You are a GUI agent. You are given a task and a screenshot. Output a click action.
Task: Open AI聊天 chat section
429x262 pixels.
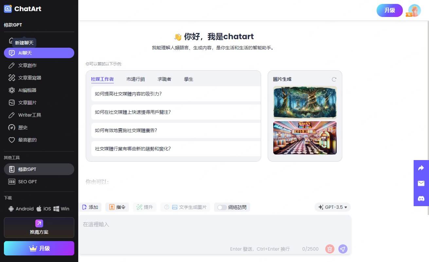(x=39, y=53)
